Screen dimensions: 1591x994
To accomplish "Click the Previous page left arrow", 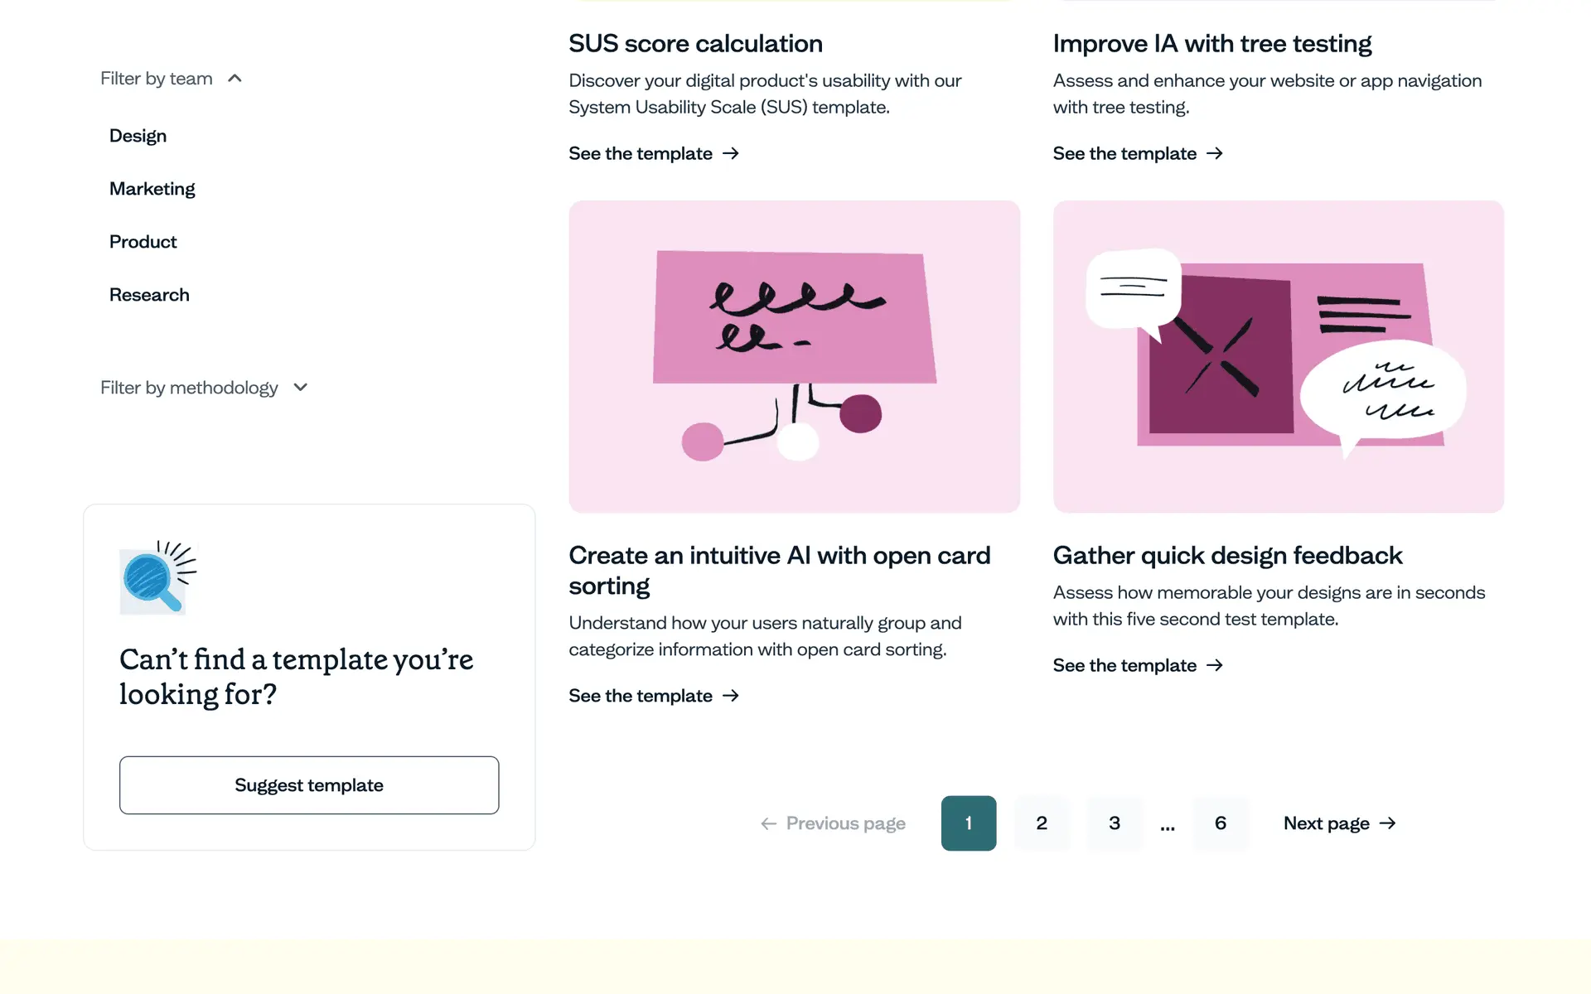I will click(x=769, y=823).
